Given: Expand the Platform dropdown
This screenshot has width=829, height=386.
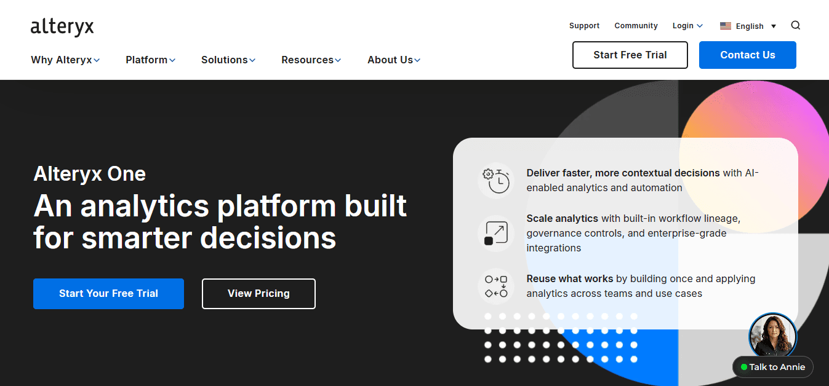Looking at the screenshot, I should click(x=150, y=60).
